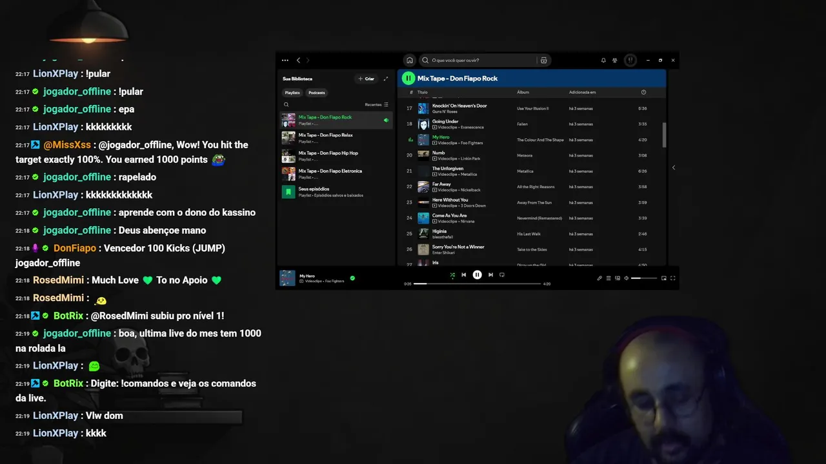Skip to the next track
This screenshot has width=826, height=464.
pos(490,275)
